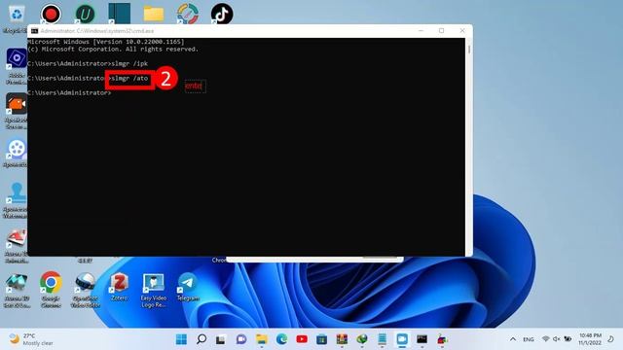This screenshot has width=623, height=350.
Task: Open WinRAR from the taskbar
Action: [342, 339]
